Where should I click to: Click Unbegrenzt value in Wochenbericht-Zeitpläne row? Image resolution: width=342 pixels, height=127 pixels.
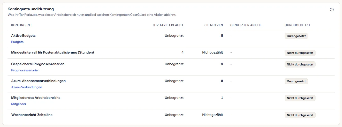pos(174,115)
